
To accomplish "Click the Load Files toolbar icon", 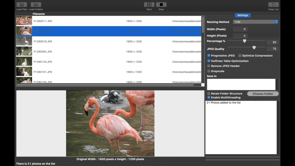I will pyautogui.click(x=22, y=4).
